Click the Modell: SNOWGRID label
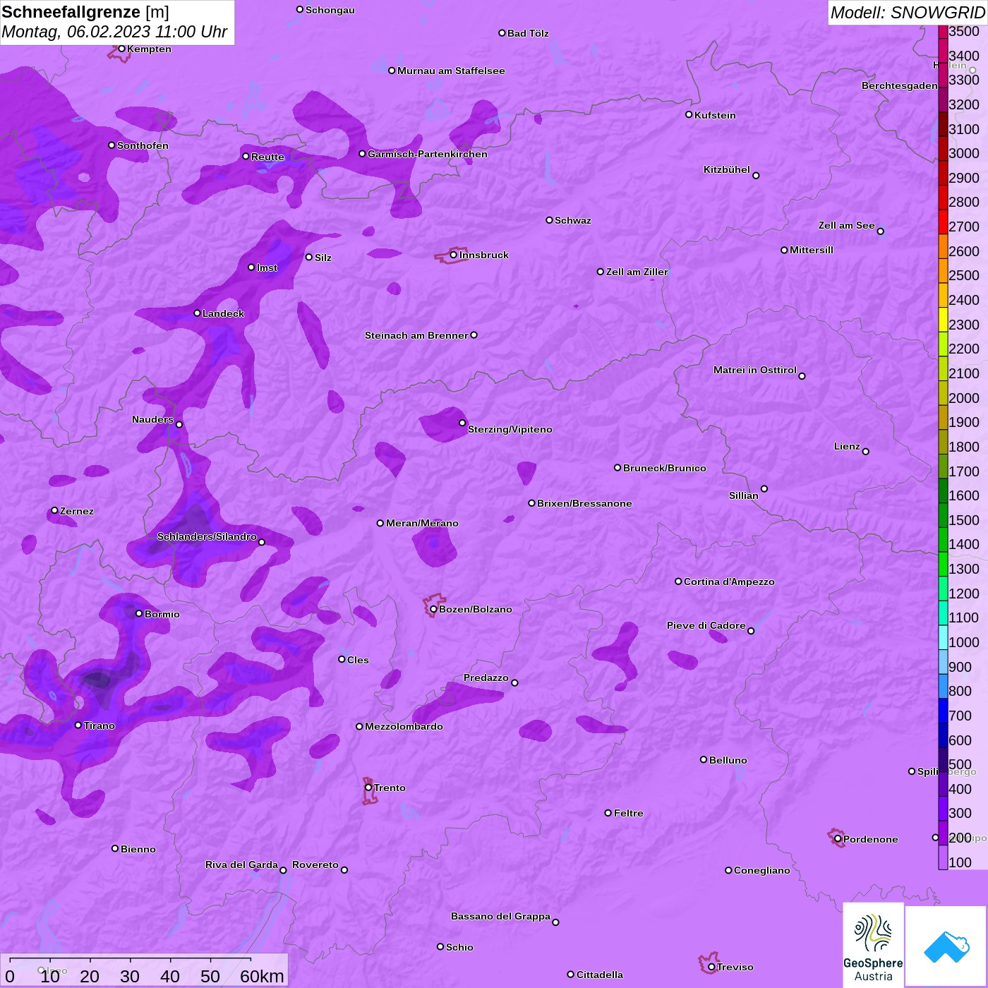The height and width of the screenshot is (988, 988). (x=908, y=13)
